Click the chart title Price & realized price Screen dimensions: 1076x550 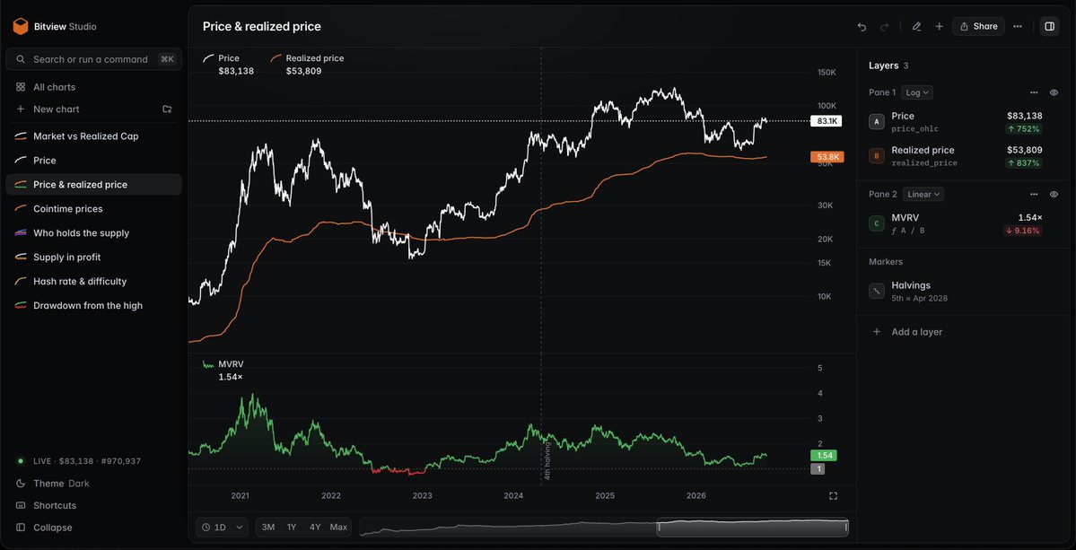click(x=261, y=27)
